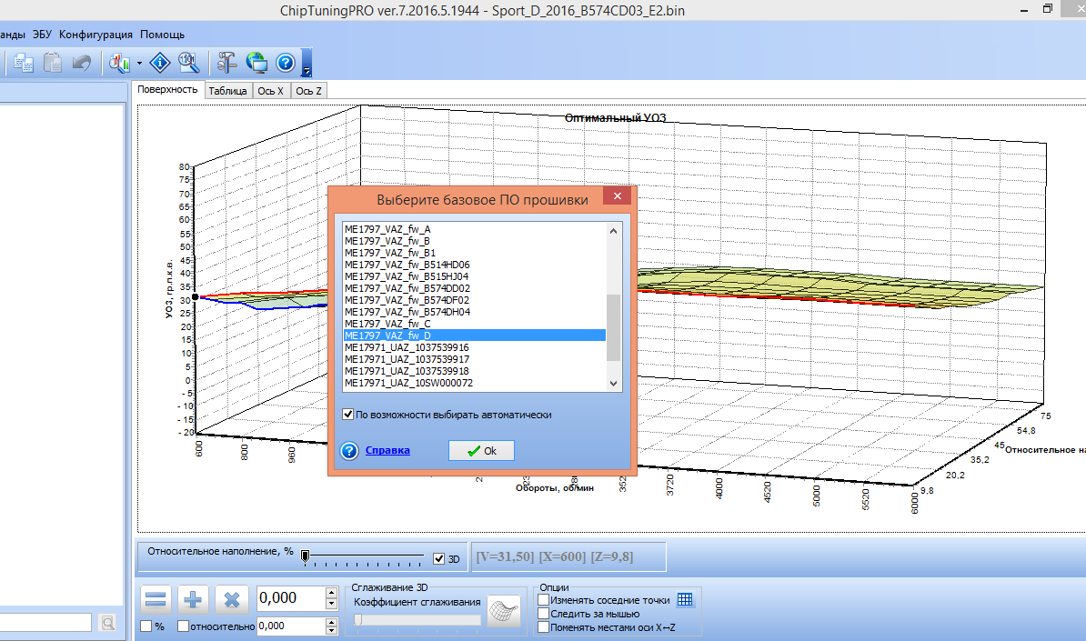Toggle the 3D checkbox
Screen dimensions: 1086x641
(438, 558)
